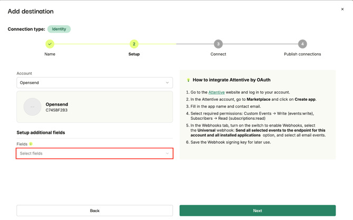Click the chevron arrow in Select fields

pyautogui.click(x=168, y=154)
